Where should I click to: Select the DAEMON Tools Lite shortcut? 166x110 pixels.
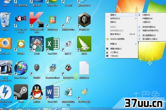[x=6, y=92]
